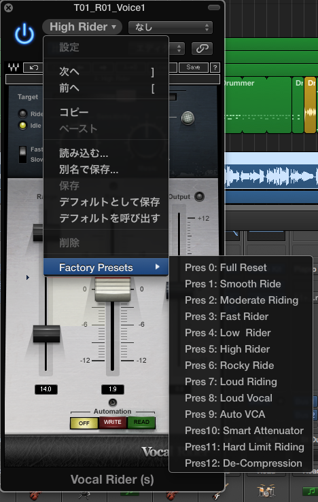Set Automation to OFF
This screenshot has width=318, height=502.
pos(84,423)
